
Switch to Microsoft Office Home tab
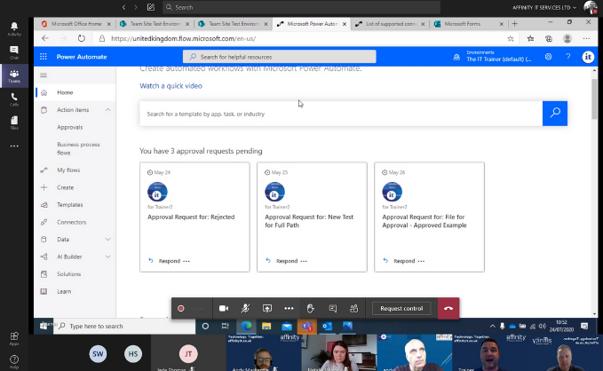coord(75,24)
